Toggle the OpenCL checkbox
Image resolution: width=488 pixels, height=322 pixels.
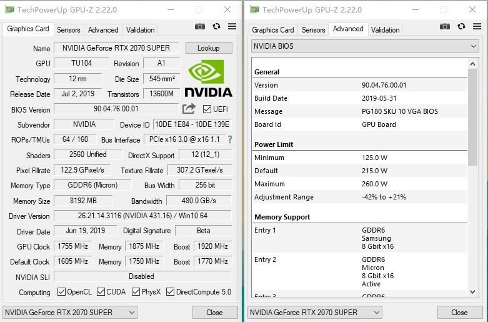[x=61, y=292]
